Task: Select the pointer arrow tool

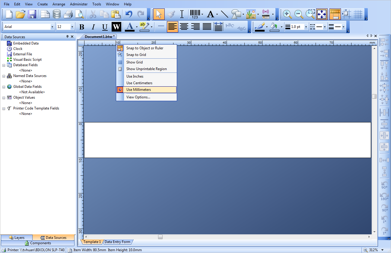Action: [159, 14]
